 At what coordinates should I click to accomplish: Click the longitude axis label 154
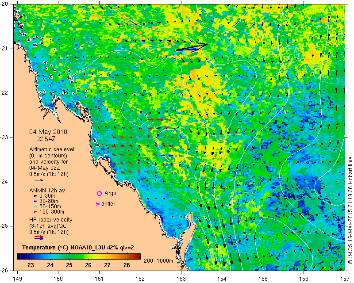(x=222, y=279)
